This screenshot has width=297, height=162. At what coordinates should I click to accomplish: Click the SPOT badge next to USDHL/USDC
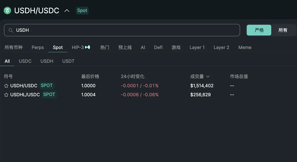49,94
